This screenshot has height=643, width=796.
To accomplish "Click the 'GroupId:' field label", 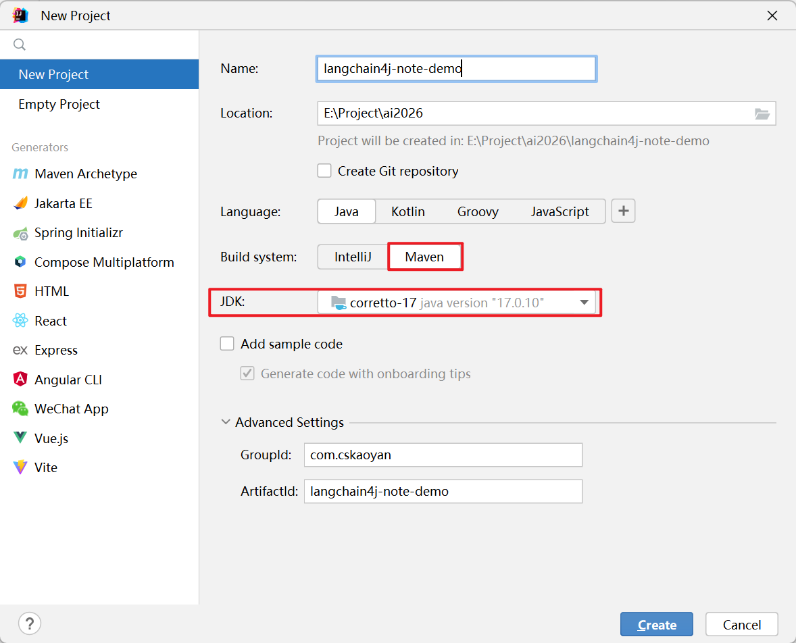I will (266, 455).
